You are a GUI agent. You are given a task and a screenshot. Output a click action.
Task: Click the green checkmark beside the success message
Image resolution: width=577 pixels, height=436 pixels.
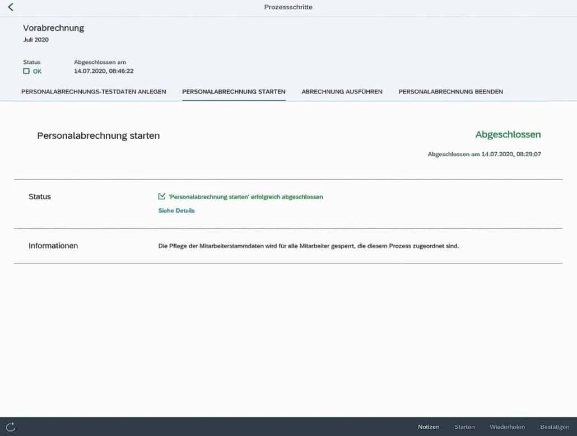[162, 196]
